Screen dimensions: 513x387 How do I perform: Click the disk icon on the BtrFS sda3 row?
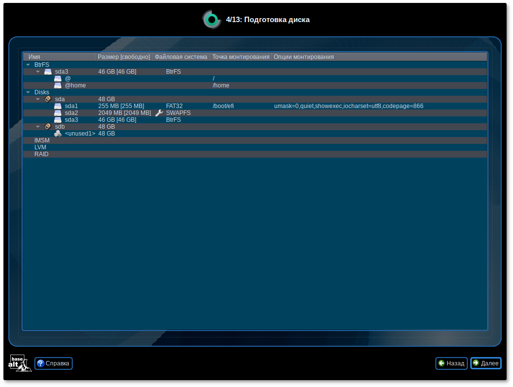pos(48,71)
